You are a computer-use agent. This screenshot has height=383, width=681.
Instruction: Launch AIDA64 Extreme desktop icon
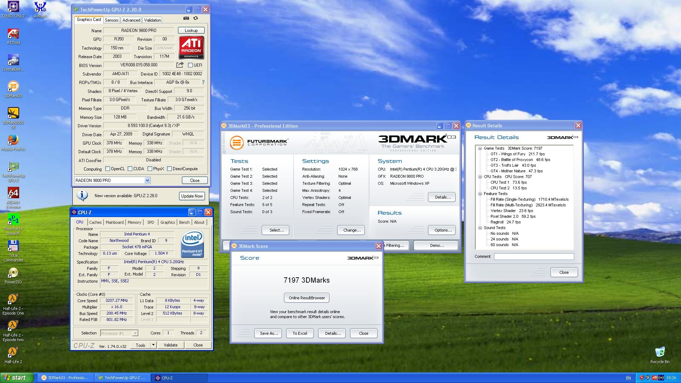point(13,198)
